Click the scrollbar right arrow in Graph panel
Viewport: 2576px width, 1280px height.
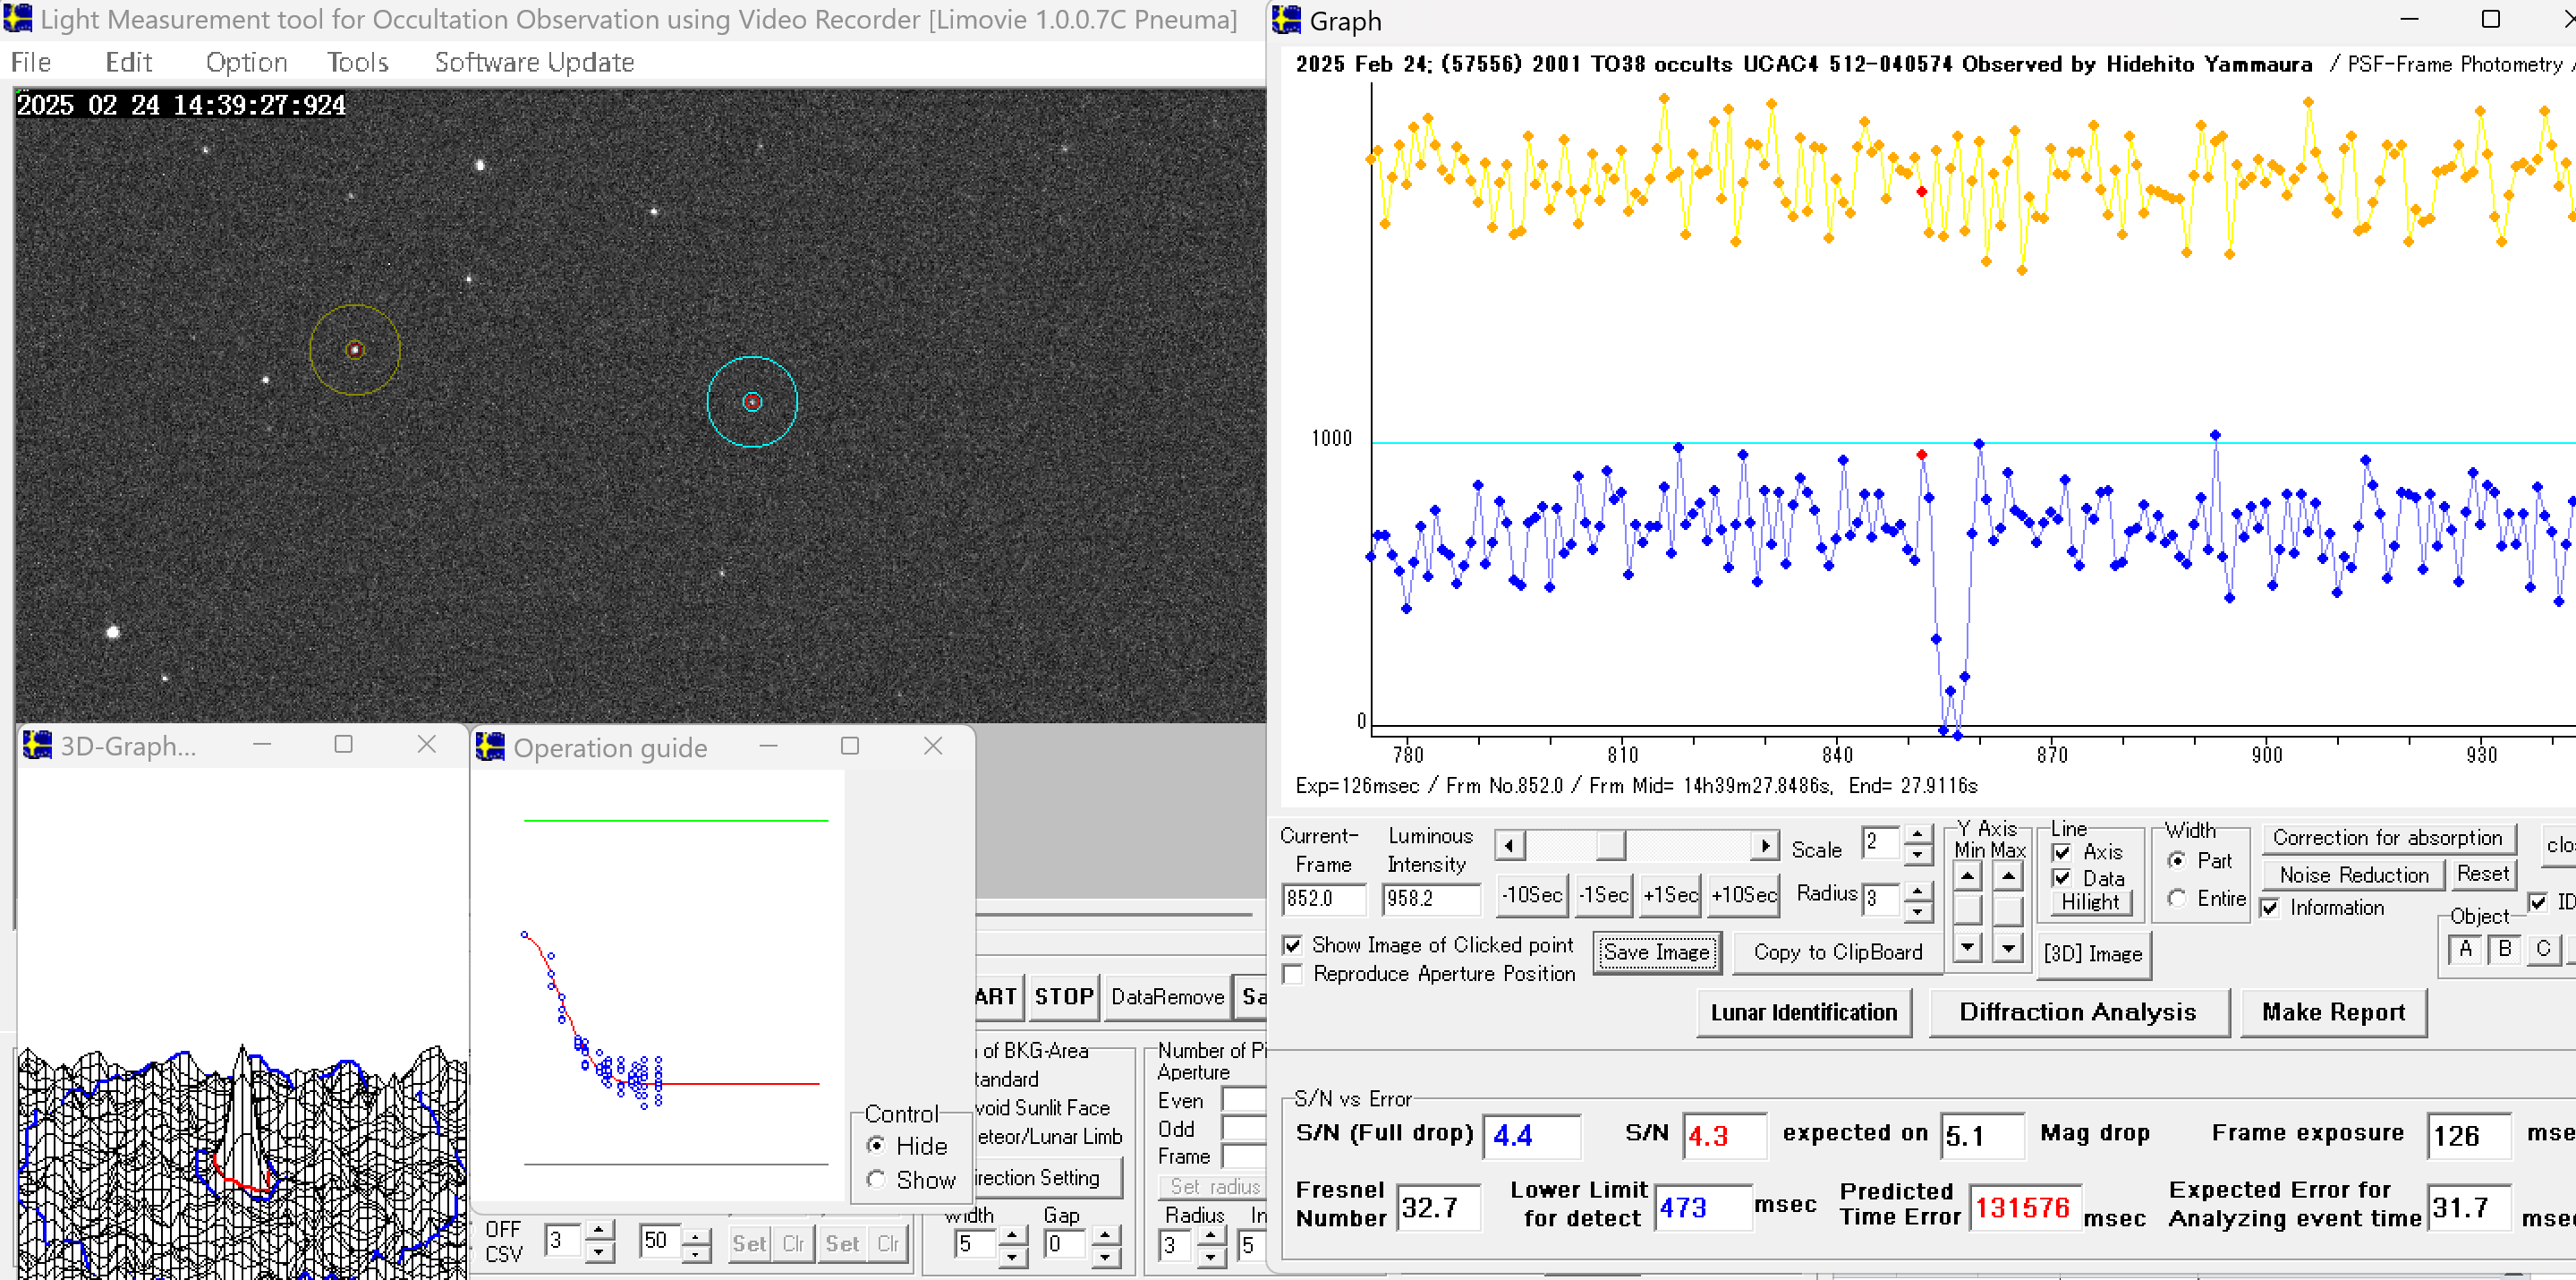point(1765,847)
